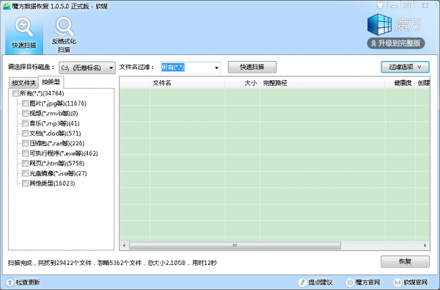
Task: Toggle the 所有(*.*)(34784) checkbox
Action: pyautogui.click(x=15, y=93)
